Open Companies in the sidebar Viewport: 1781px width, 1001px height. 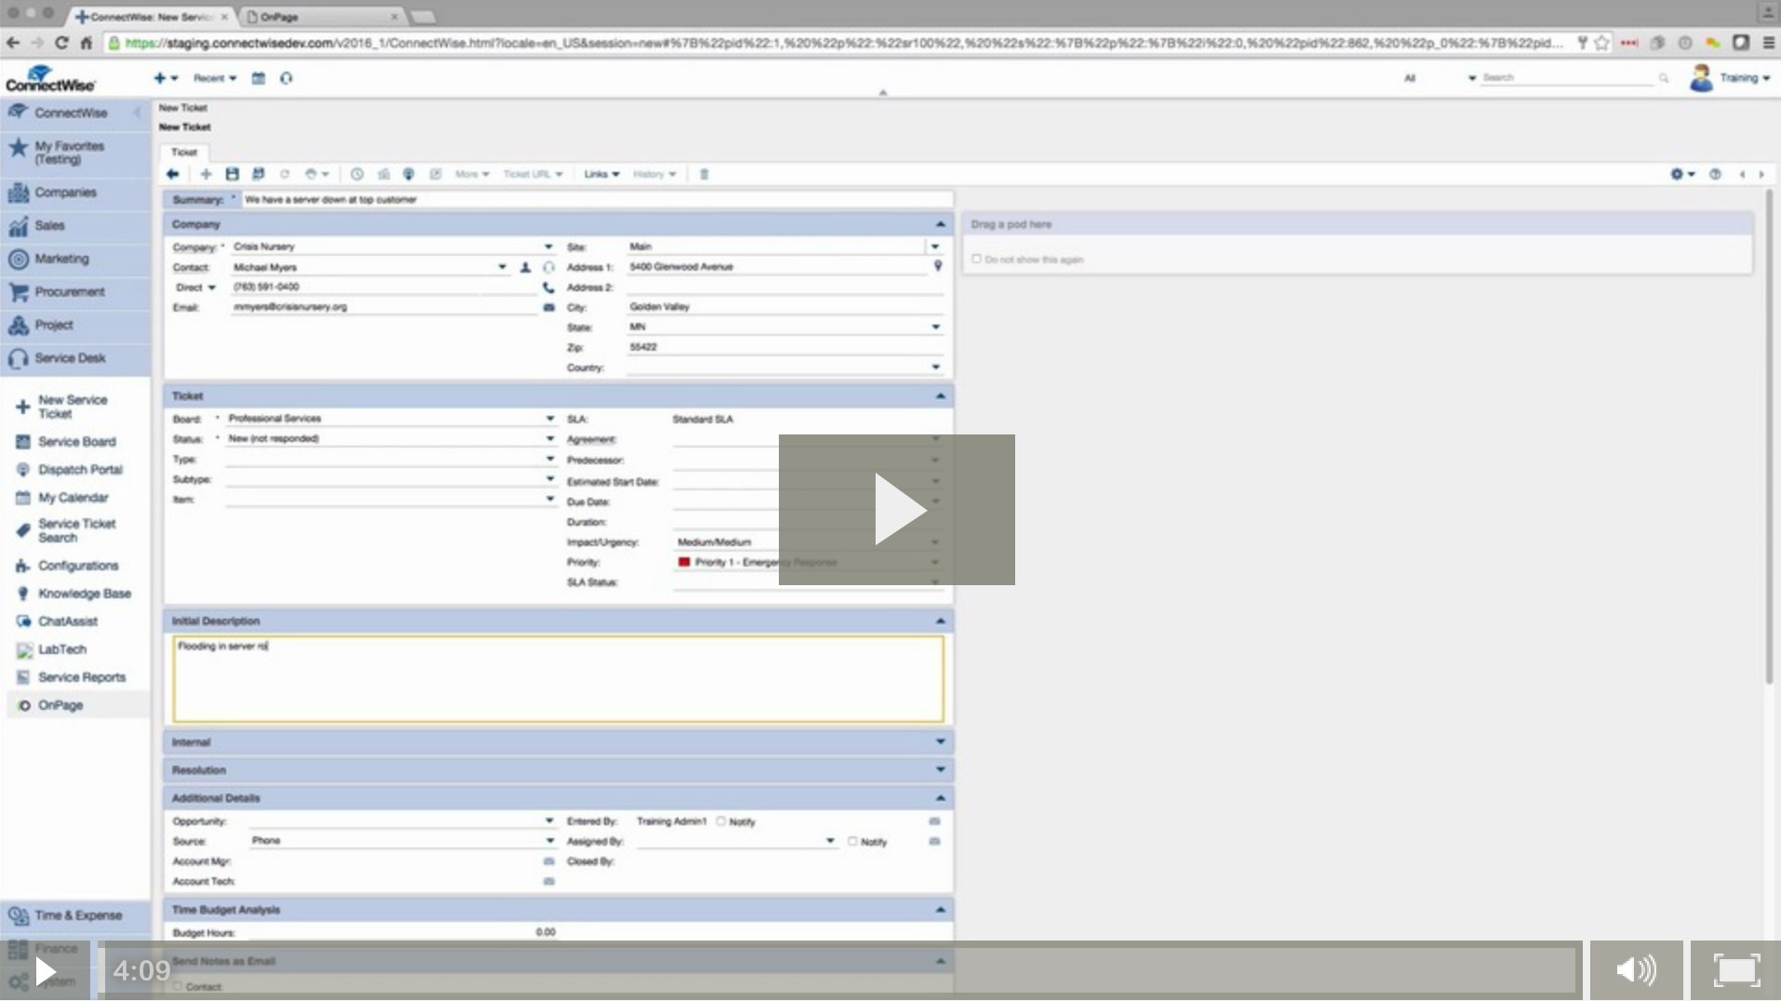75,193
